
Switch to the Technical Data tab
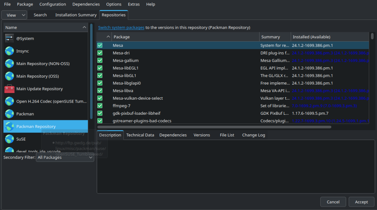point(140,135)
